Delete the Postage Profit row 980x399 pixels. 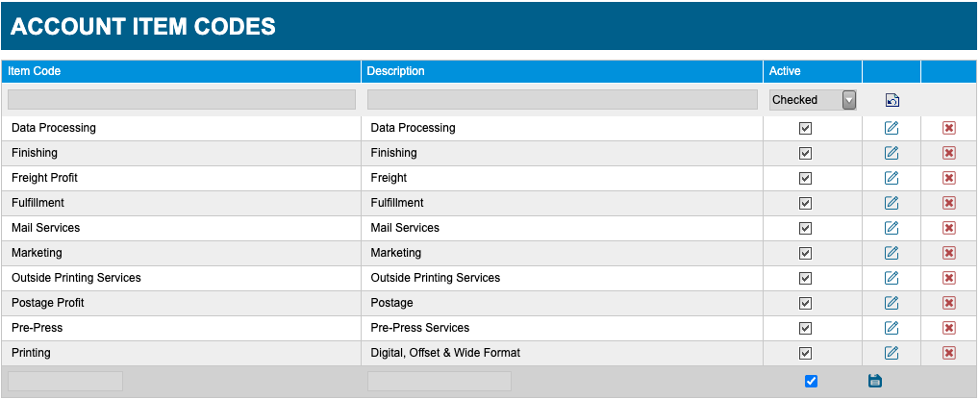point(949,303)
